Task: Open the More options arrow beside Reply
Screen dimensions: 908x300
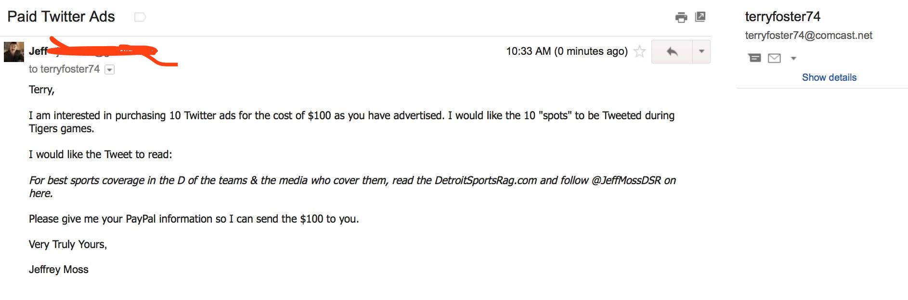Action: tap(701, 51)
